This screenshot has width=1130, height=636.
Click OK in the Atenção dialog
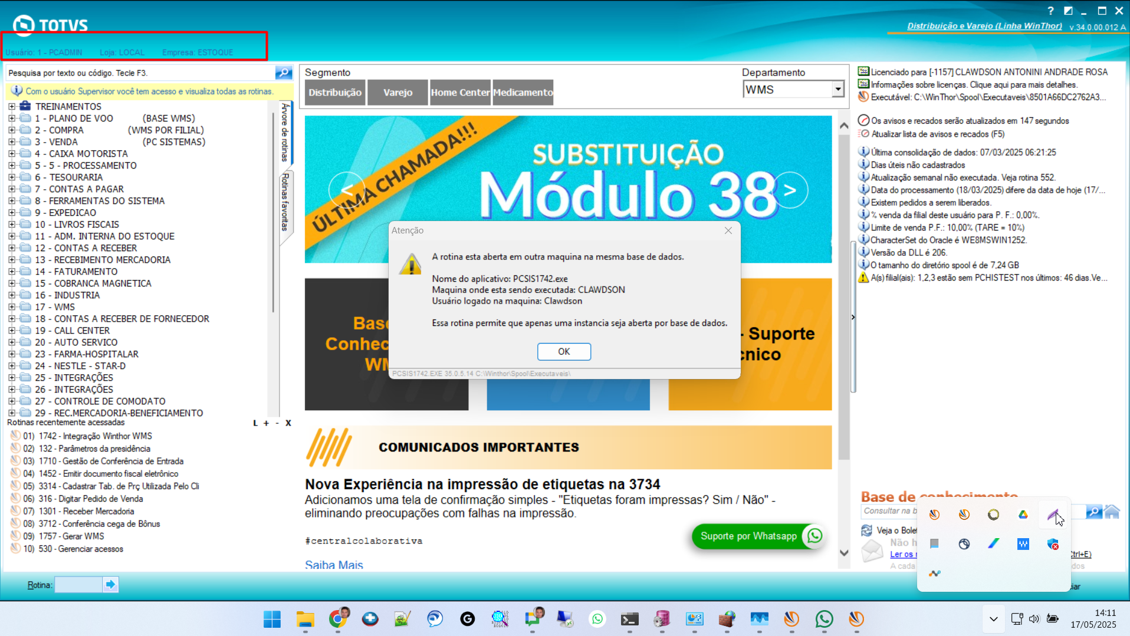[x=564, y=351]
